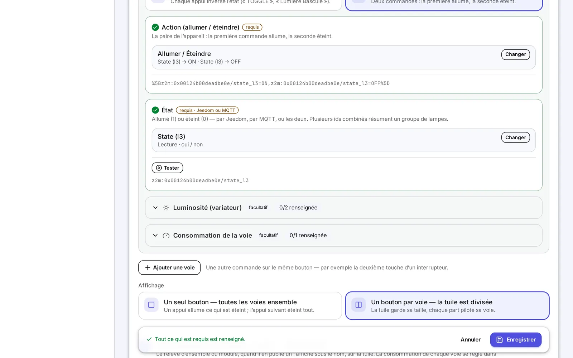Viewport: 573px width, 358px height.
Task: Test the État command with Tester
Action: [x=167, y=168]
